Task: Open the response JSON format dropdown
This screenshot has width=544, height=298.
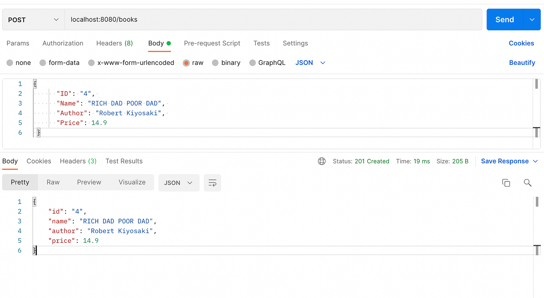Action: pyautogui.click(x=179, y=183)
